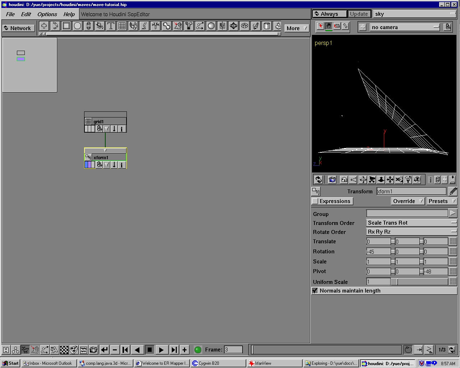Select the Sphere tool from the SOP toolbar
This screenshot has height=368, width=460.
pyautogui.click(x=77, y=26)
